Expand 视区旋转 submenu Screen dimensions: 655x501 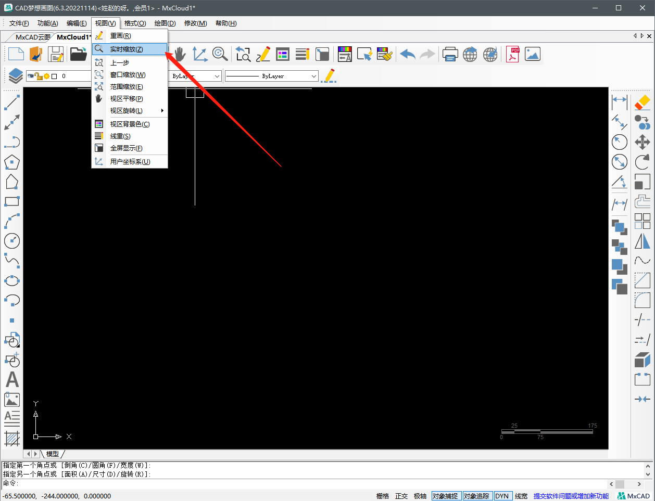tap(130, 111)
